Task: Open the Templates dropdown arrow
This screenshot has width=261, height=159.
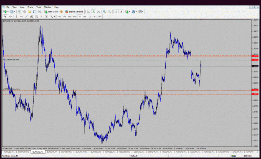Action: point(143,12)
